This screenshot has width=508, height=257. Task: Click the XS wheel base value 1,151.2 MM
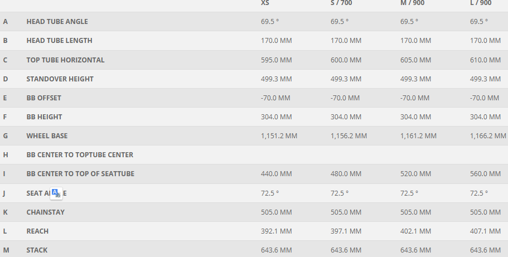coord(279,136)
